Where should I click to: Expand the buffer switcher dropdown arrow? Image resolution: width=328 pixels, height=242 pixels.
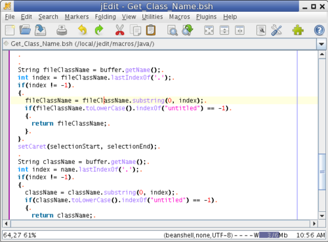click(x=321, y=44)
